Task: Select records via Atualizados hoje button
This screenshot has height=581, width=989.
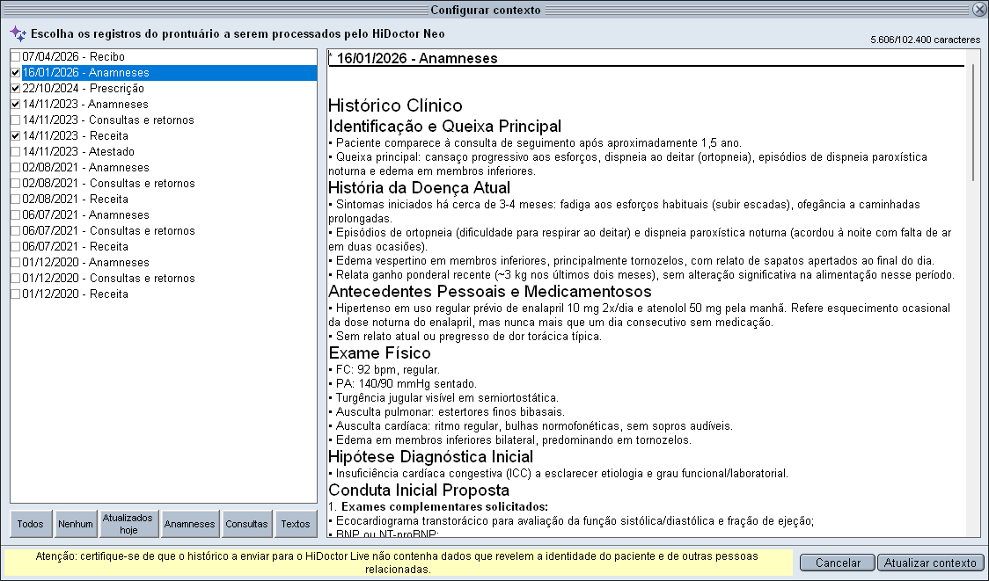Action: [128, 524]
